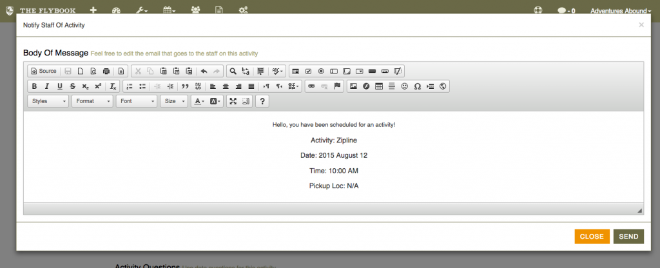Image resolution: width=660 pixels, height=268 pixels.
Task: Toggle italic formatting
Action: click(x=47, y=86)
